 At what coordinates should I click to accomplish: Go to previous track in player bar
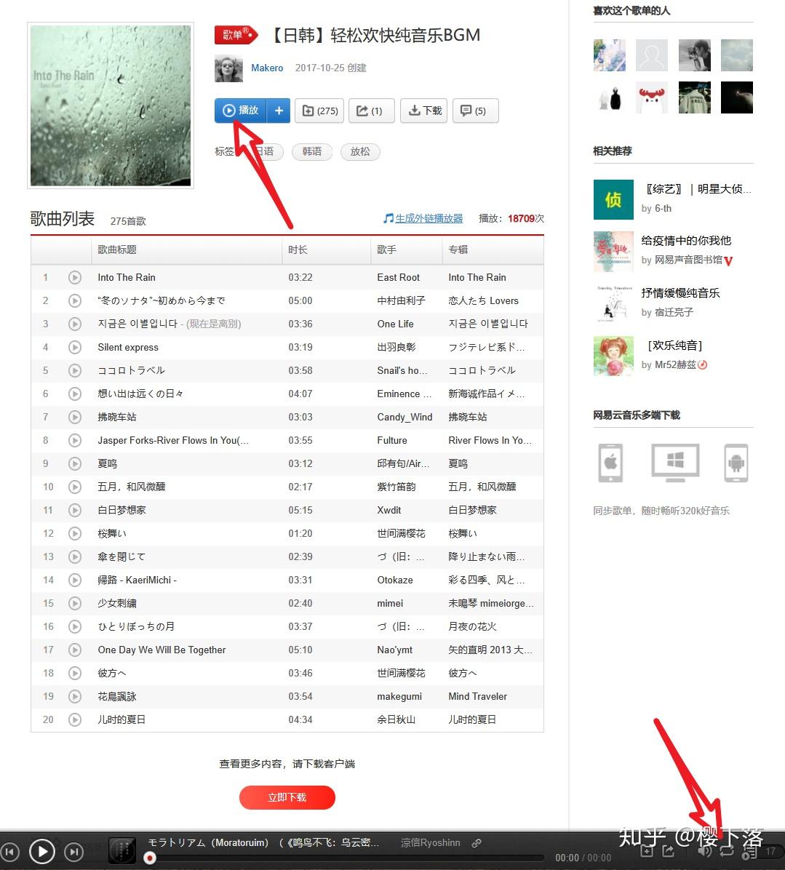tap(9, 852)
